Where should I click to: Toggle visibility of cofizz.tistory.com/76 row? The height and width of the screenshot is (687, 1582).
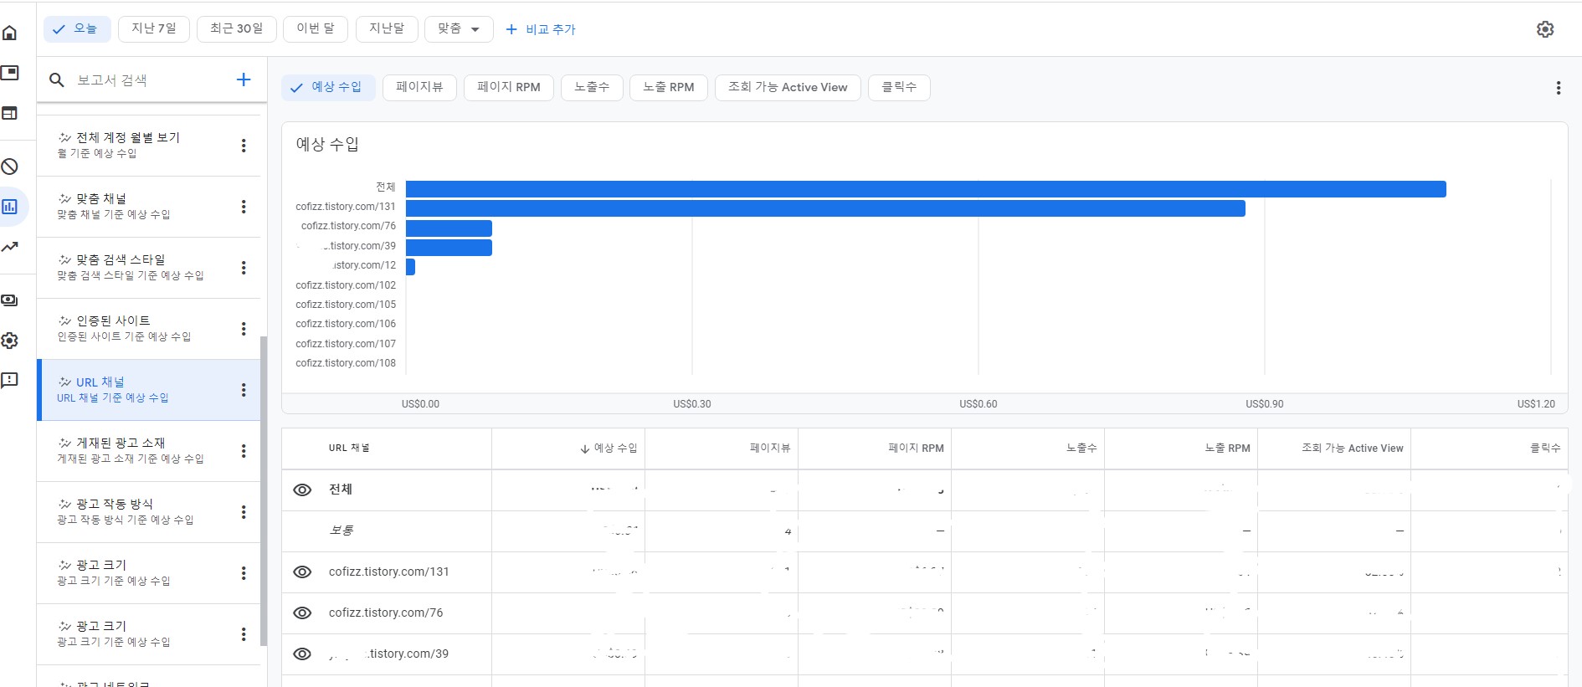click(303, 613)
